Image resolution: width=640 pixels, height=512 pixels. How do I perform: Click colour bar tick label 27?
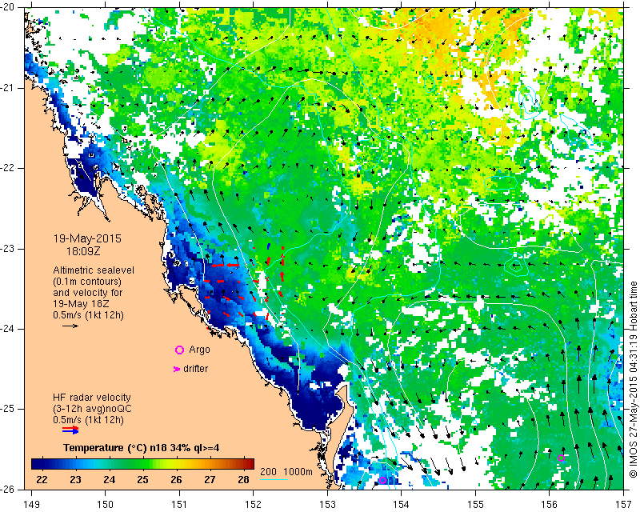pyautogui.click(x=210, y=479)
